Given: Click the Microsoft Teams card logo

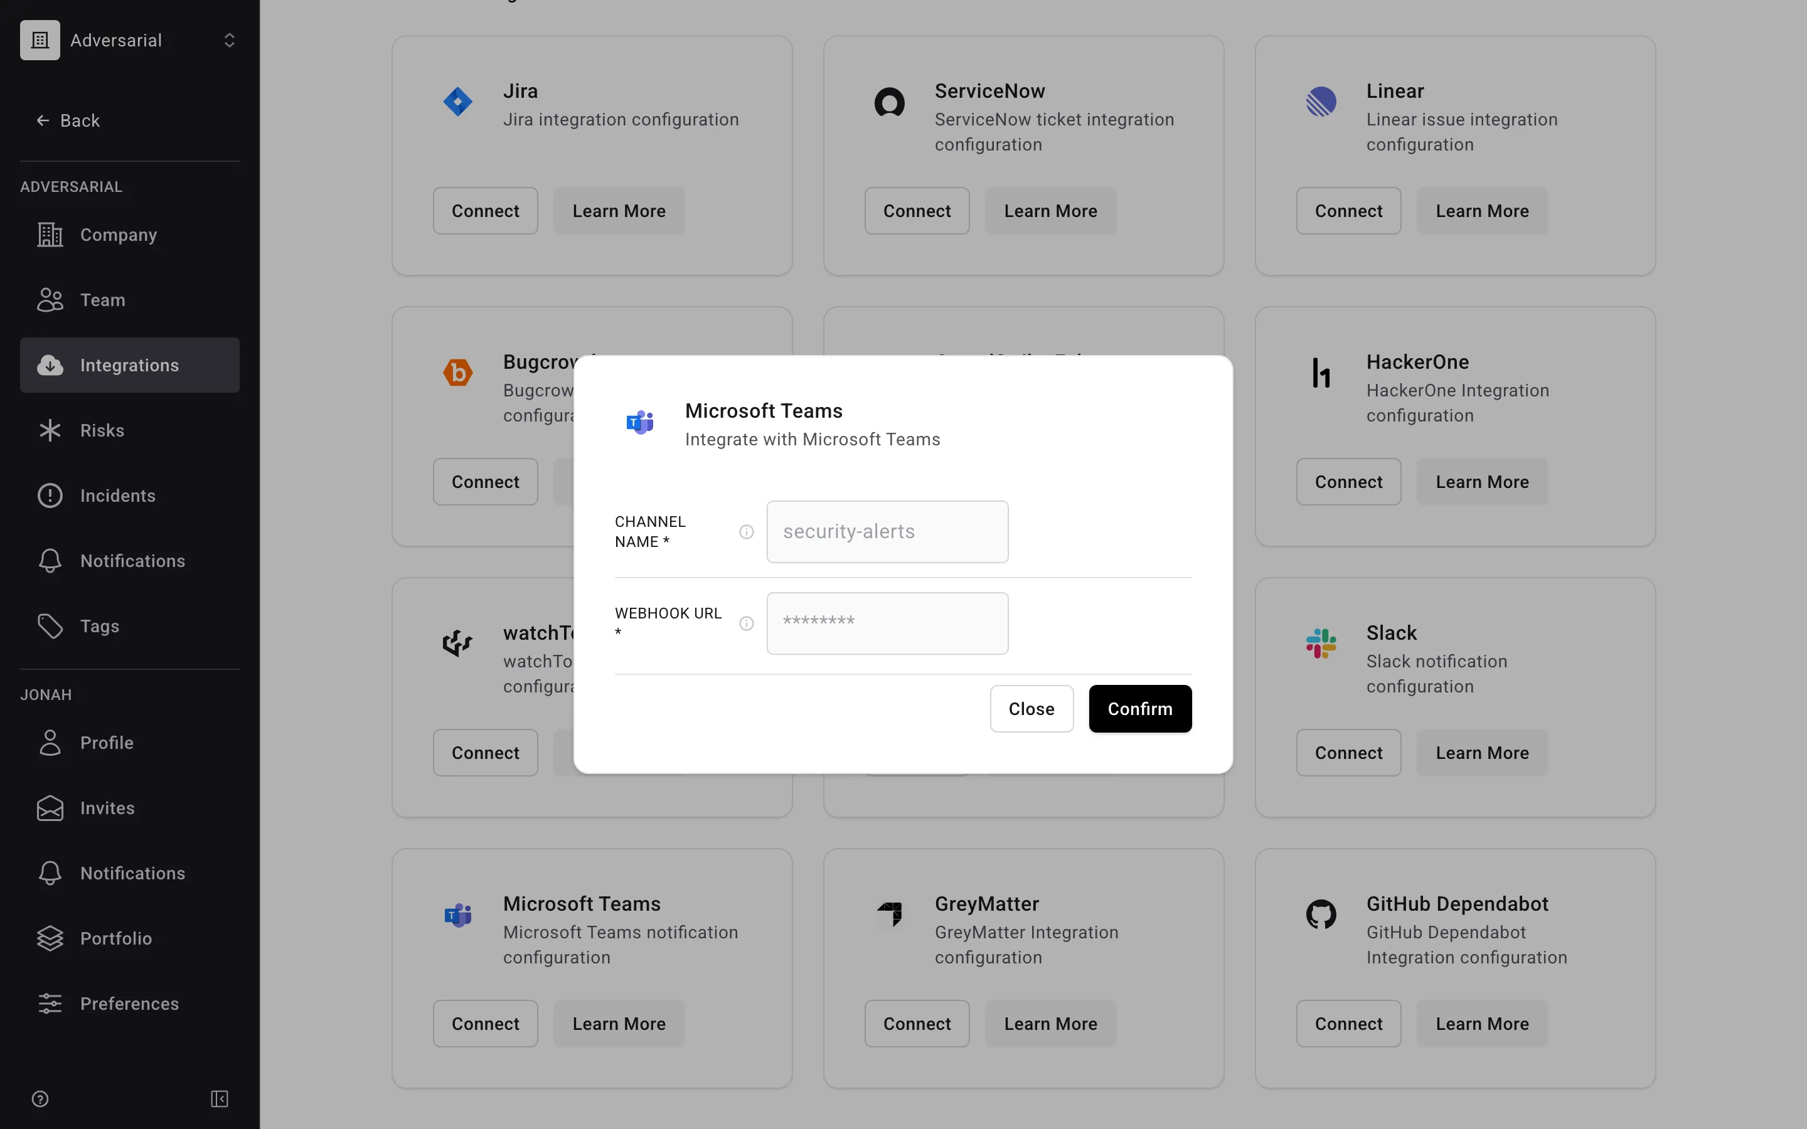Looking at the screenshot, I should 458,914.
